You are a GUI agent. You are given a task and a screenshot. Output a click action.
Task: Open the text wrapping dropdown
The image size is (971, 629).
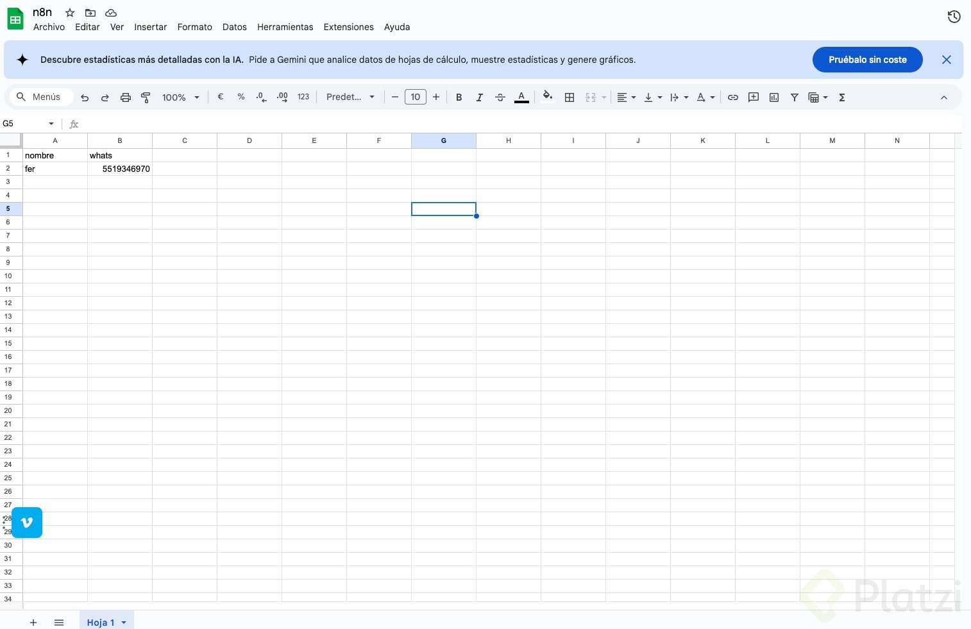click(x=679, y=97)
